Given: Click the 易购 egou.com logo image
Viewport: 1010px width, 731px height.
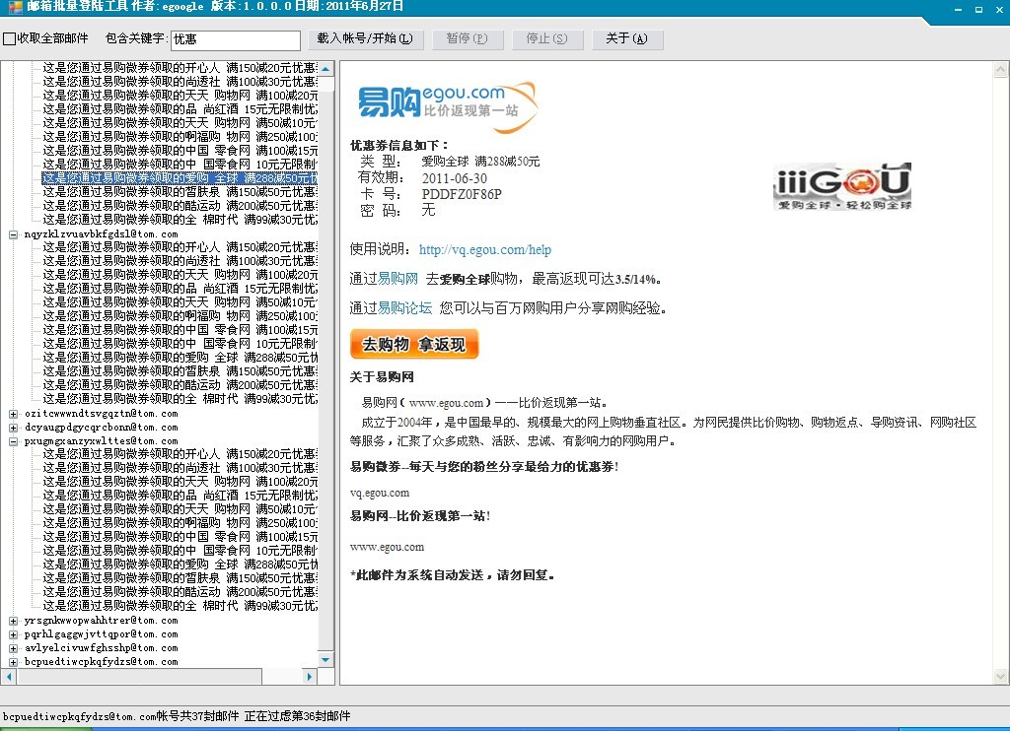Looking at the screenshot, I should [x=448, y=106].
